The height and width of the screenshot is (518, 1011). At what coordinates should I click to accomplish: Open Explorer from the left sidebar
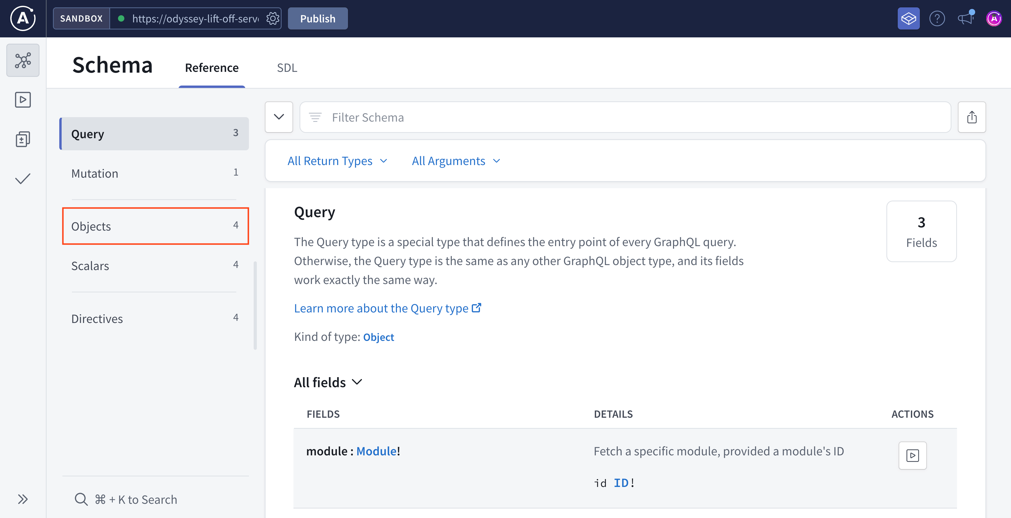click(23, 99)
